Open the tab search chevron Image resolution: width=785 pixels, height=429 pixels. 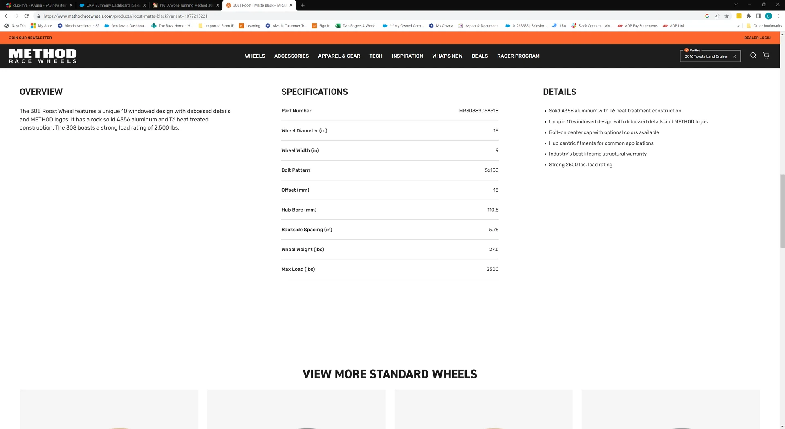(736, 4)
